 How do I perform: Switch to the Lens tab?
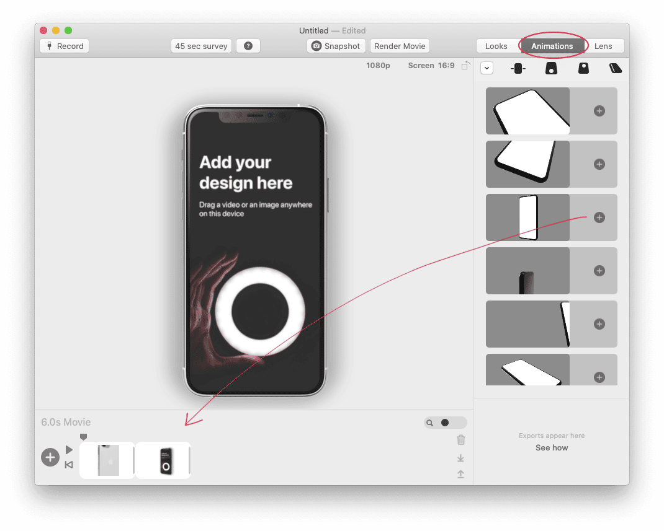pos(603,46)
